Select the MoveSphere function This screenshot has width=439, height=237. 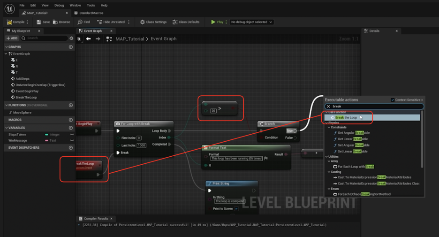(20, 112)
